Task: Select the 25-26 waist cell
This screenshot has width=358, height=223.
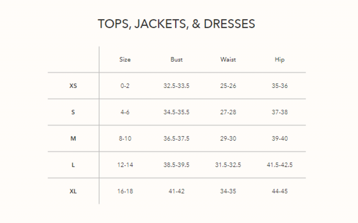Action: (x=228, y=86)
